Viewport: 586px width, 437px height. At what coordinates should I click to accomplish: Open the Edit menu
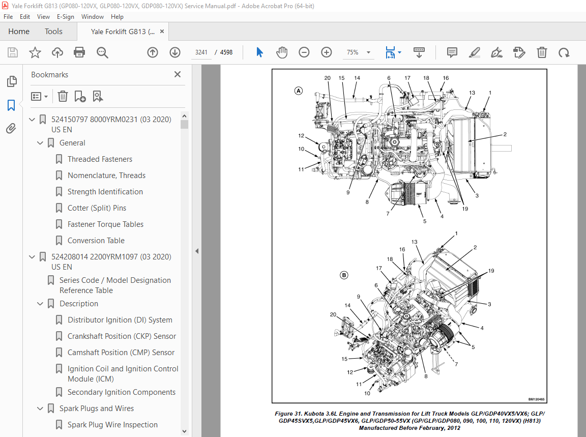pos(24,17)
